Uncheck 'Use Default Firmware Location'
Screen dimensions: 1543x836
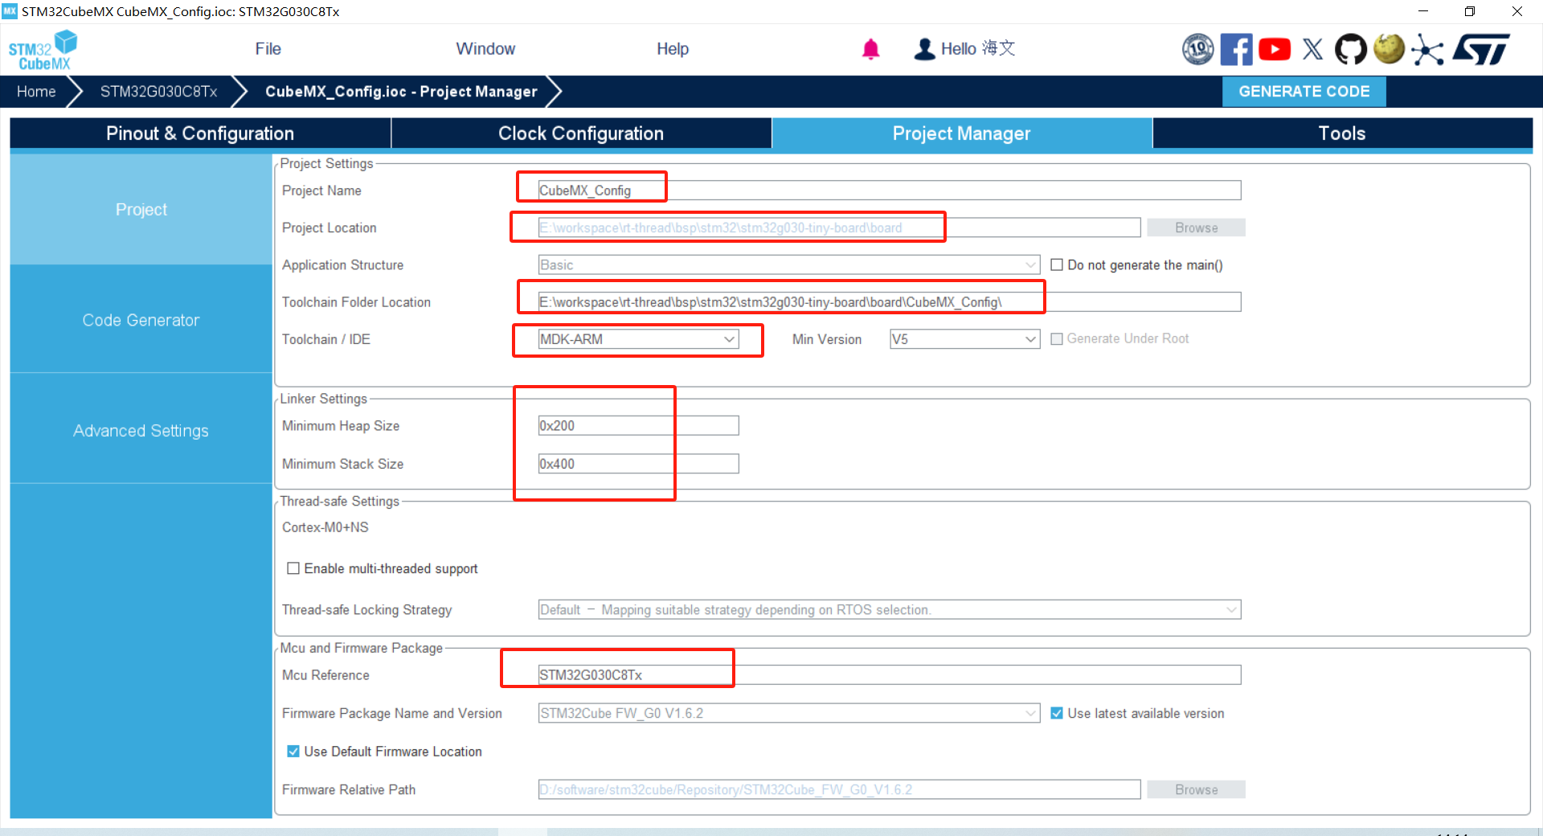[293, 752]
